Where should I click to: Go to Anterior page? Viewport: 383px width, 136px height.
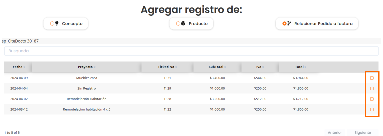point(335,132)
